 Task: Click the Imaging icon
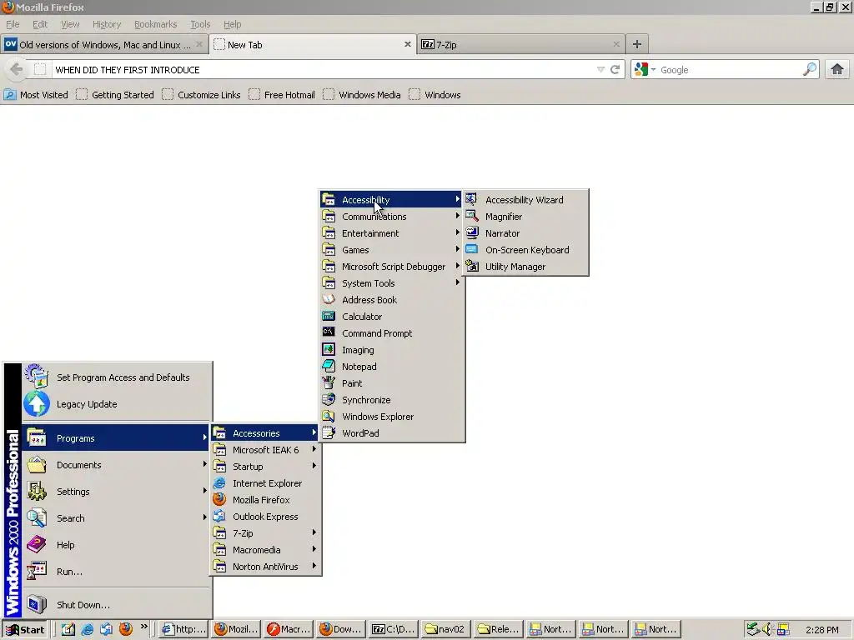329,349
